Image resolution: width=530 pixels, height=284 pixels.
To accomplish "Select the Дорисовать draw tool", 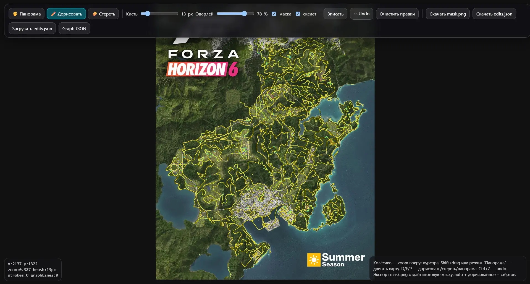I will pos(66,14).
